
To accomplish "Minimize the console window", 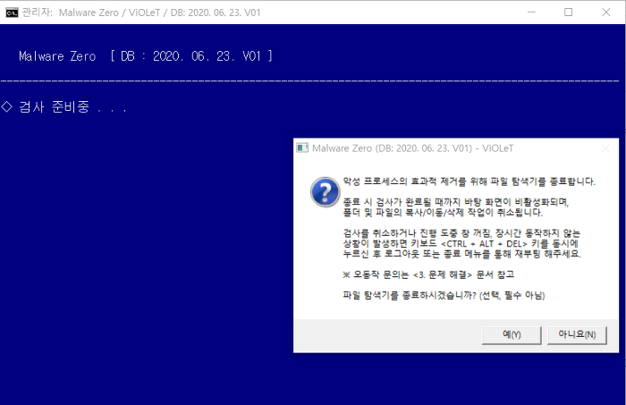I will click(x=531, y=12).
